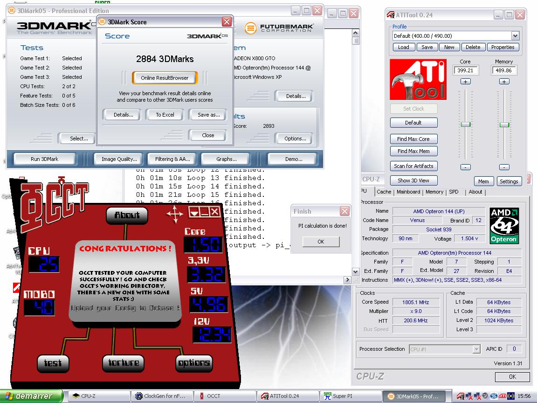This screenshot has width=537, height=403.
Task: Click the yellow wireless signal tray icon
Action: [x=511, y=396]
